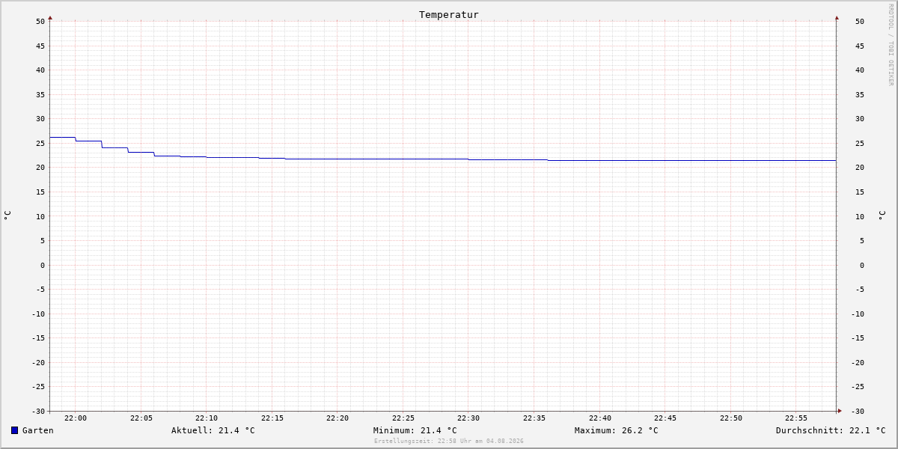Click the Minimum: 21.4 °C value
The width and height of the screenshot is (898, 449).
[x=415, y=430]
